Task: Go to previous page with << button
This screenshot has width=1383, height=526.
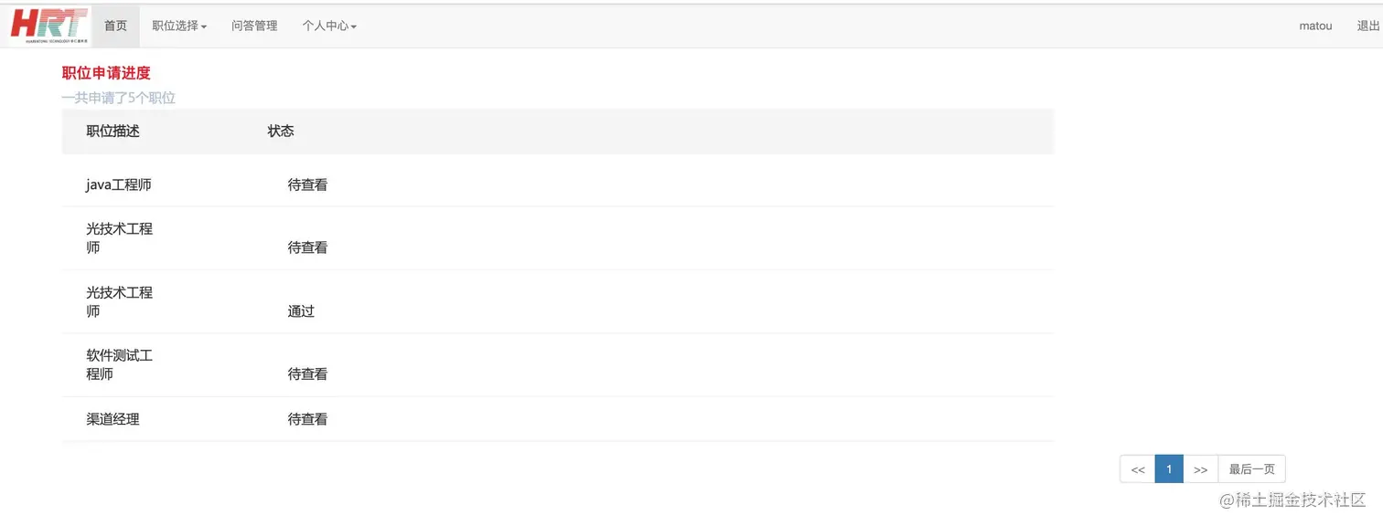Action: [x=1138, y=469]
